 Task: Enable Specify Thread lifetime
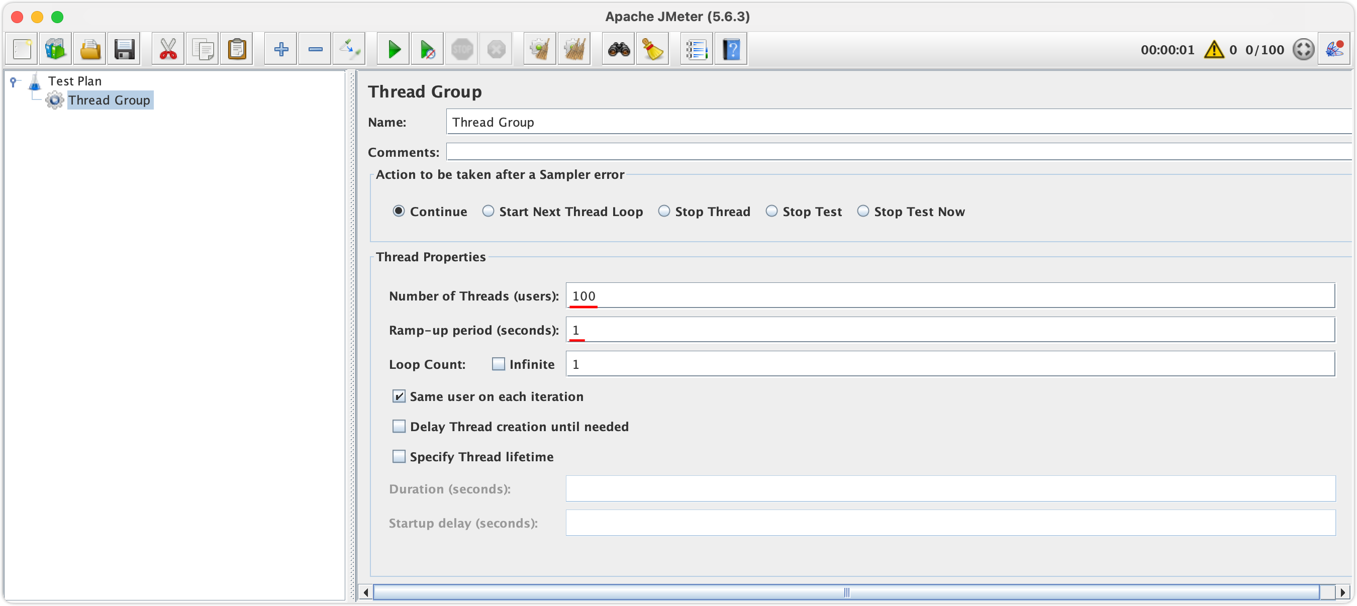pos(399,456)
